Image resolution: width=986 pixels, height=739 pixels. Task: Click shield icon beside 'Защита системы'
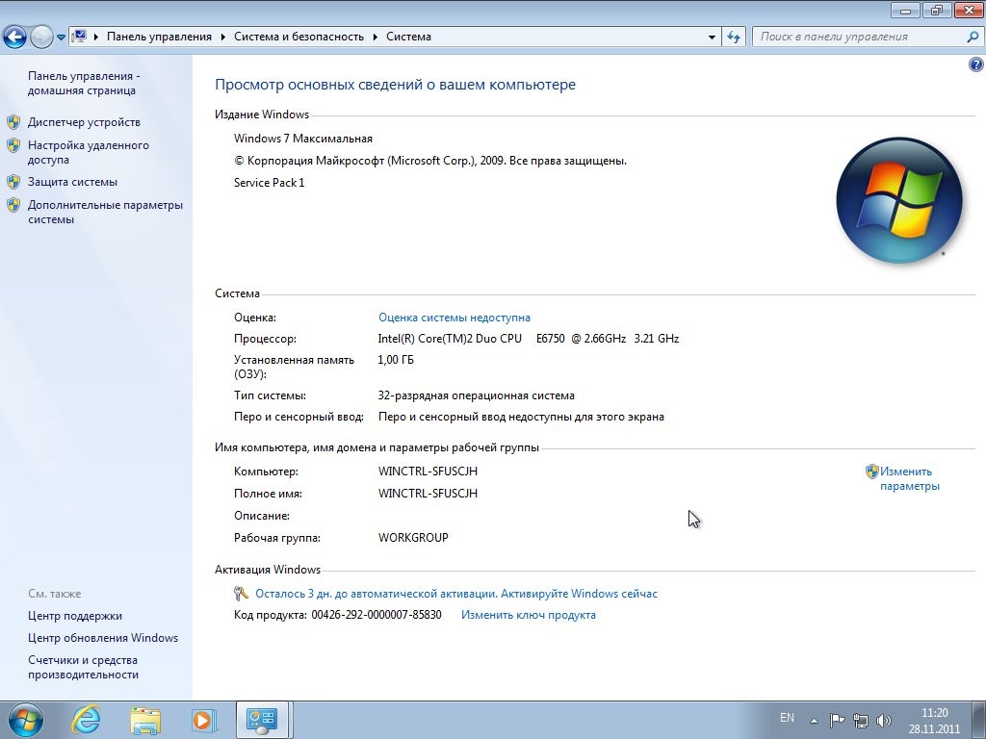(13, 182)
